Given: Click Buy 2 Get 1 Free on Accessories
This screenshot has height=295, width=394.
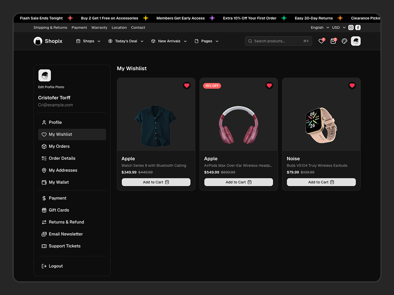Looking at the screenshot, I should pos(109,18).
